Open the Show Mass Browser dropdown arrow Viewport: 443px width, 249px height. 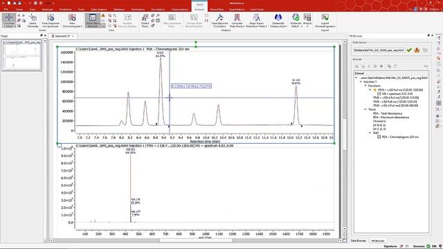103,26
